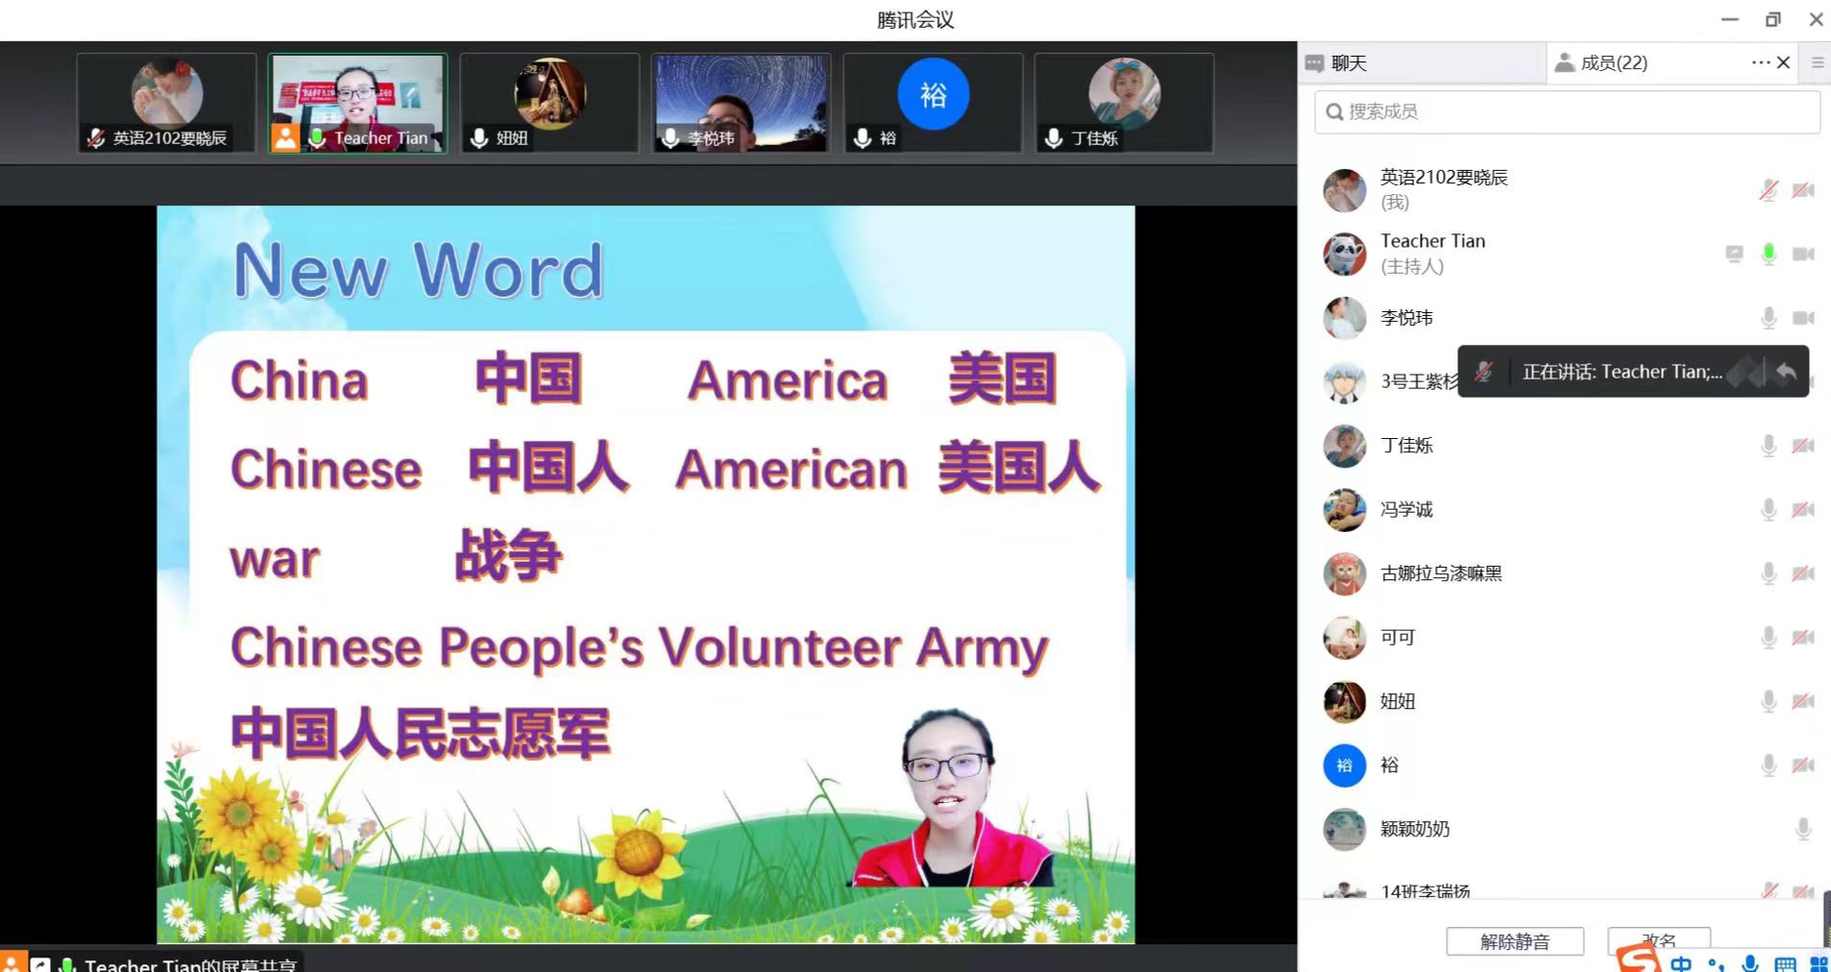This screenshot has width=1831, height=972.
Task: Click 裕's blue avatar in members list
Action: [1344, 765]
